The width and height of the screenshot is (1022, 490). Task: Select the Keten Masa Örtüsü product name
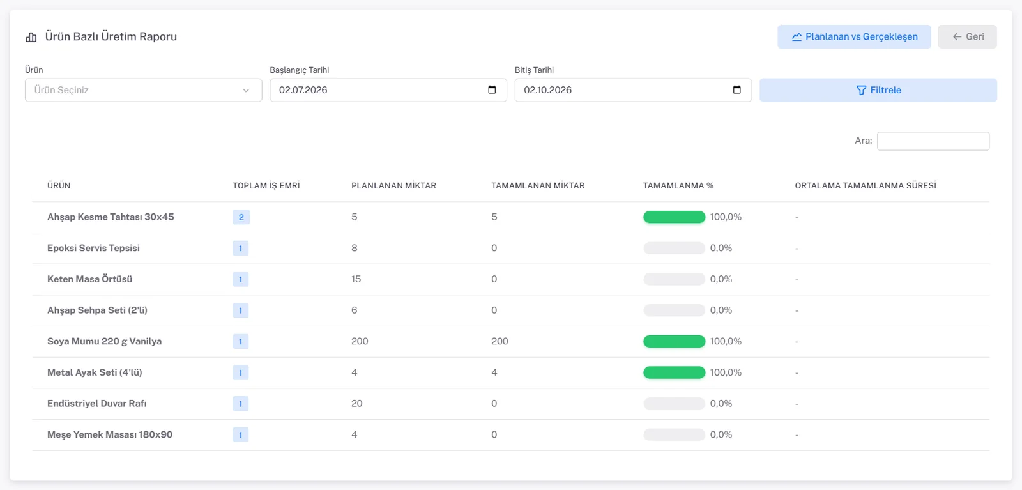pyautogui.click(x=89, y=279)
